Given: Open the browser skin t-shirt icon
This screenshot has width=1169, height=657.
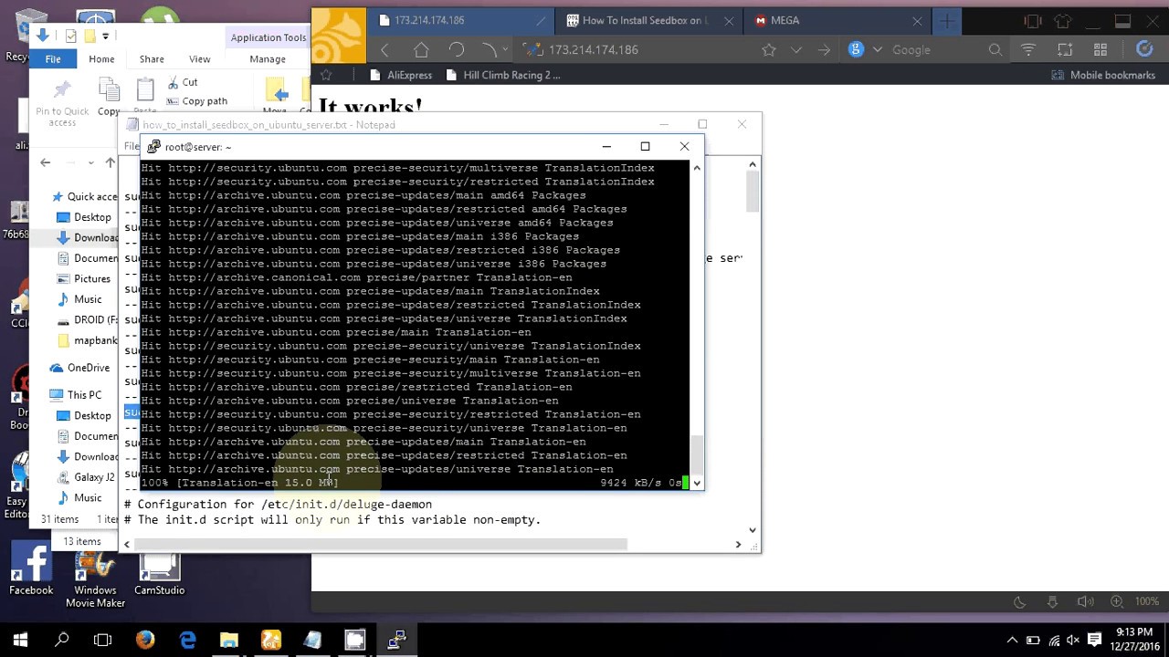Looking at the screenshot, I should click(x=1063, y=21).
